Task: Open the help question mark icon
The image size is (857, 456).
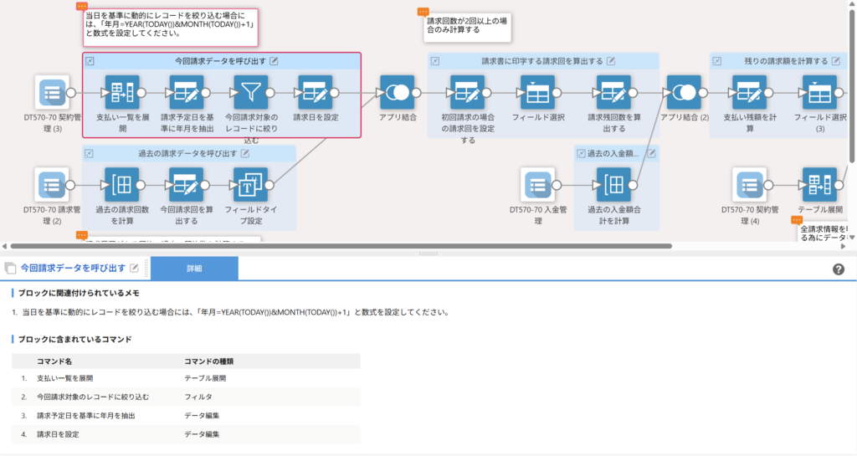Action: 839,269
